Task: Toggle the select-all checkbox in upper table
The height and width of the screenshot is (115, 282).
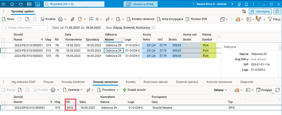Action: (x=3, y=40)
